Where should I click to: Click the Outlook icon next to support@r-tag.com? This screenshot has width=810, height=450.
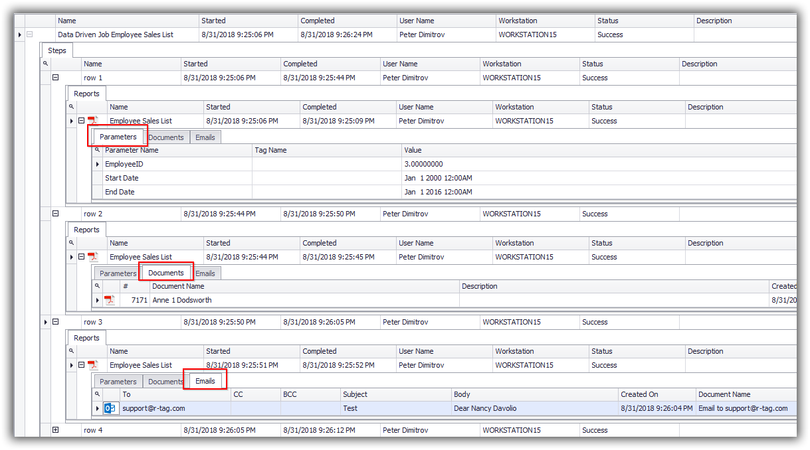pos(110,408)
